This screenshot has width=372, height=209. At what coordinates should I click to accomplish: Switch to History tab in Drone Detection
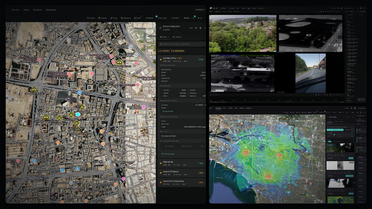pyautogui.click(x=177, y=37)
